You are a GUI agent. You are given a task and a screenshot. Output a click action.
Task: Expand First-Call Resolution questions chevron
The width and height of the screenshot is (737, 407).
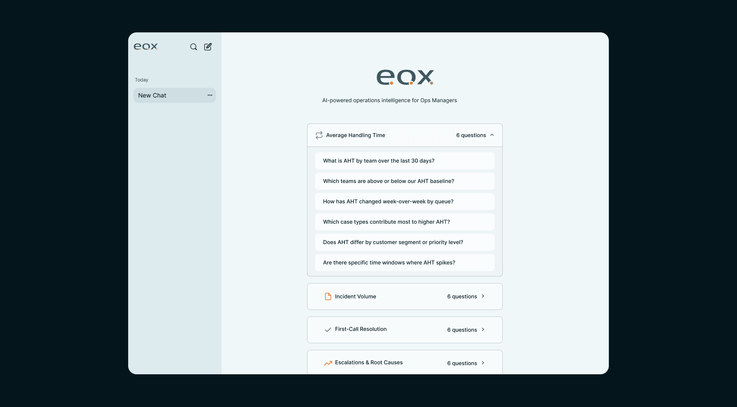(483, 330)
